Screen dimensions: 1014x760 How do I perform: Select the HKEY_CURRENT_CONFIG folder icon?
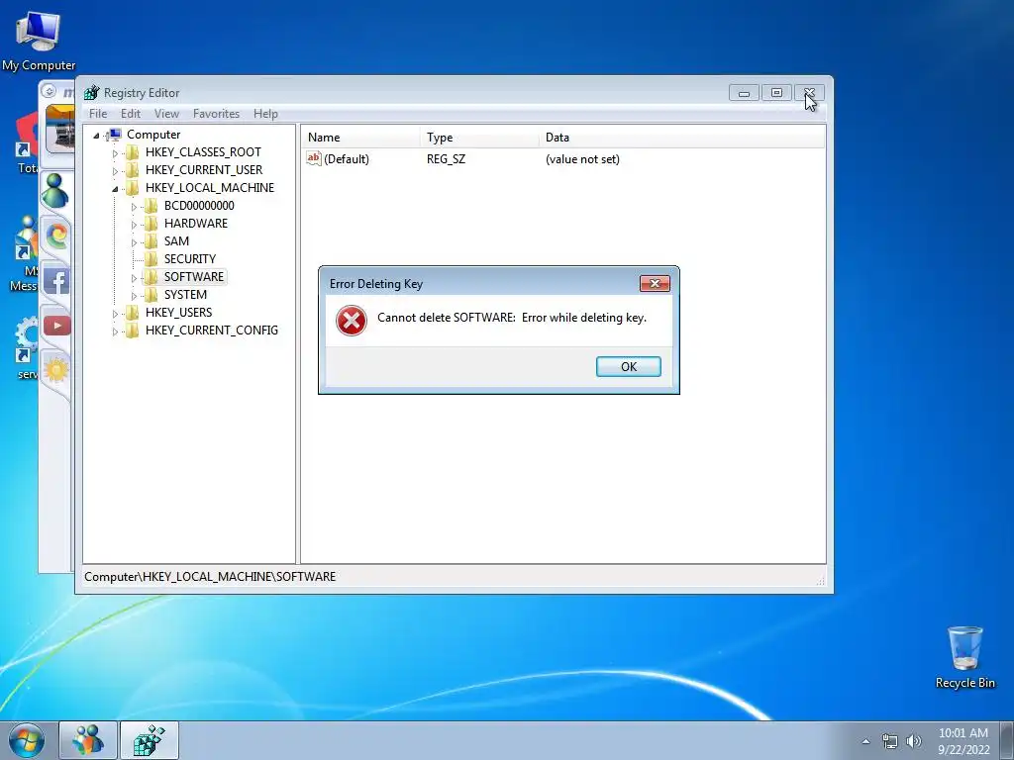tap(132, 330)
